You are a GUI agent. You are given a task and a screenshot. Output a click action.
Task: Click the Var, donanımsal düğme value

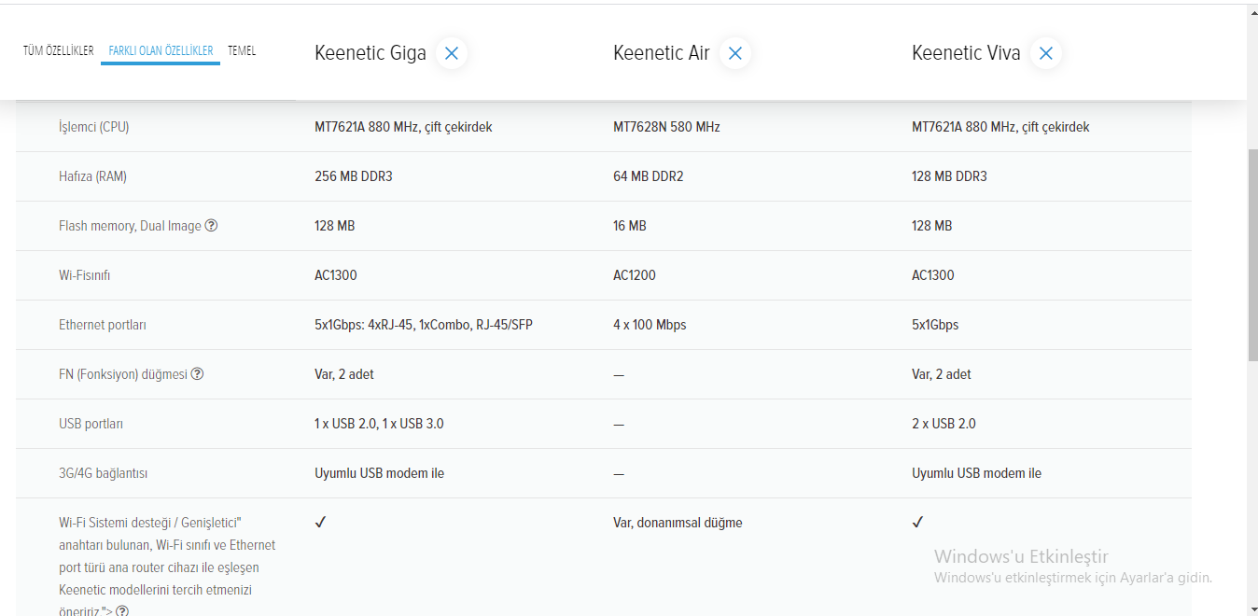click(x=678, y=523)
